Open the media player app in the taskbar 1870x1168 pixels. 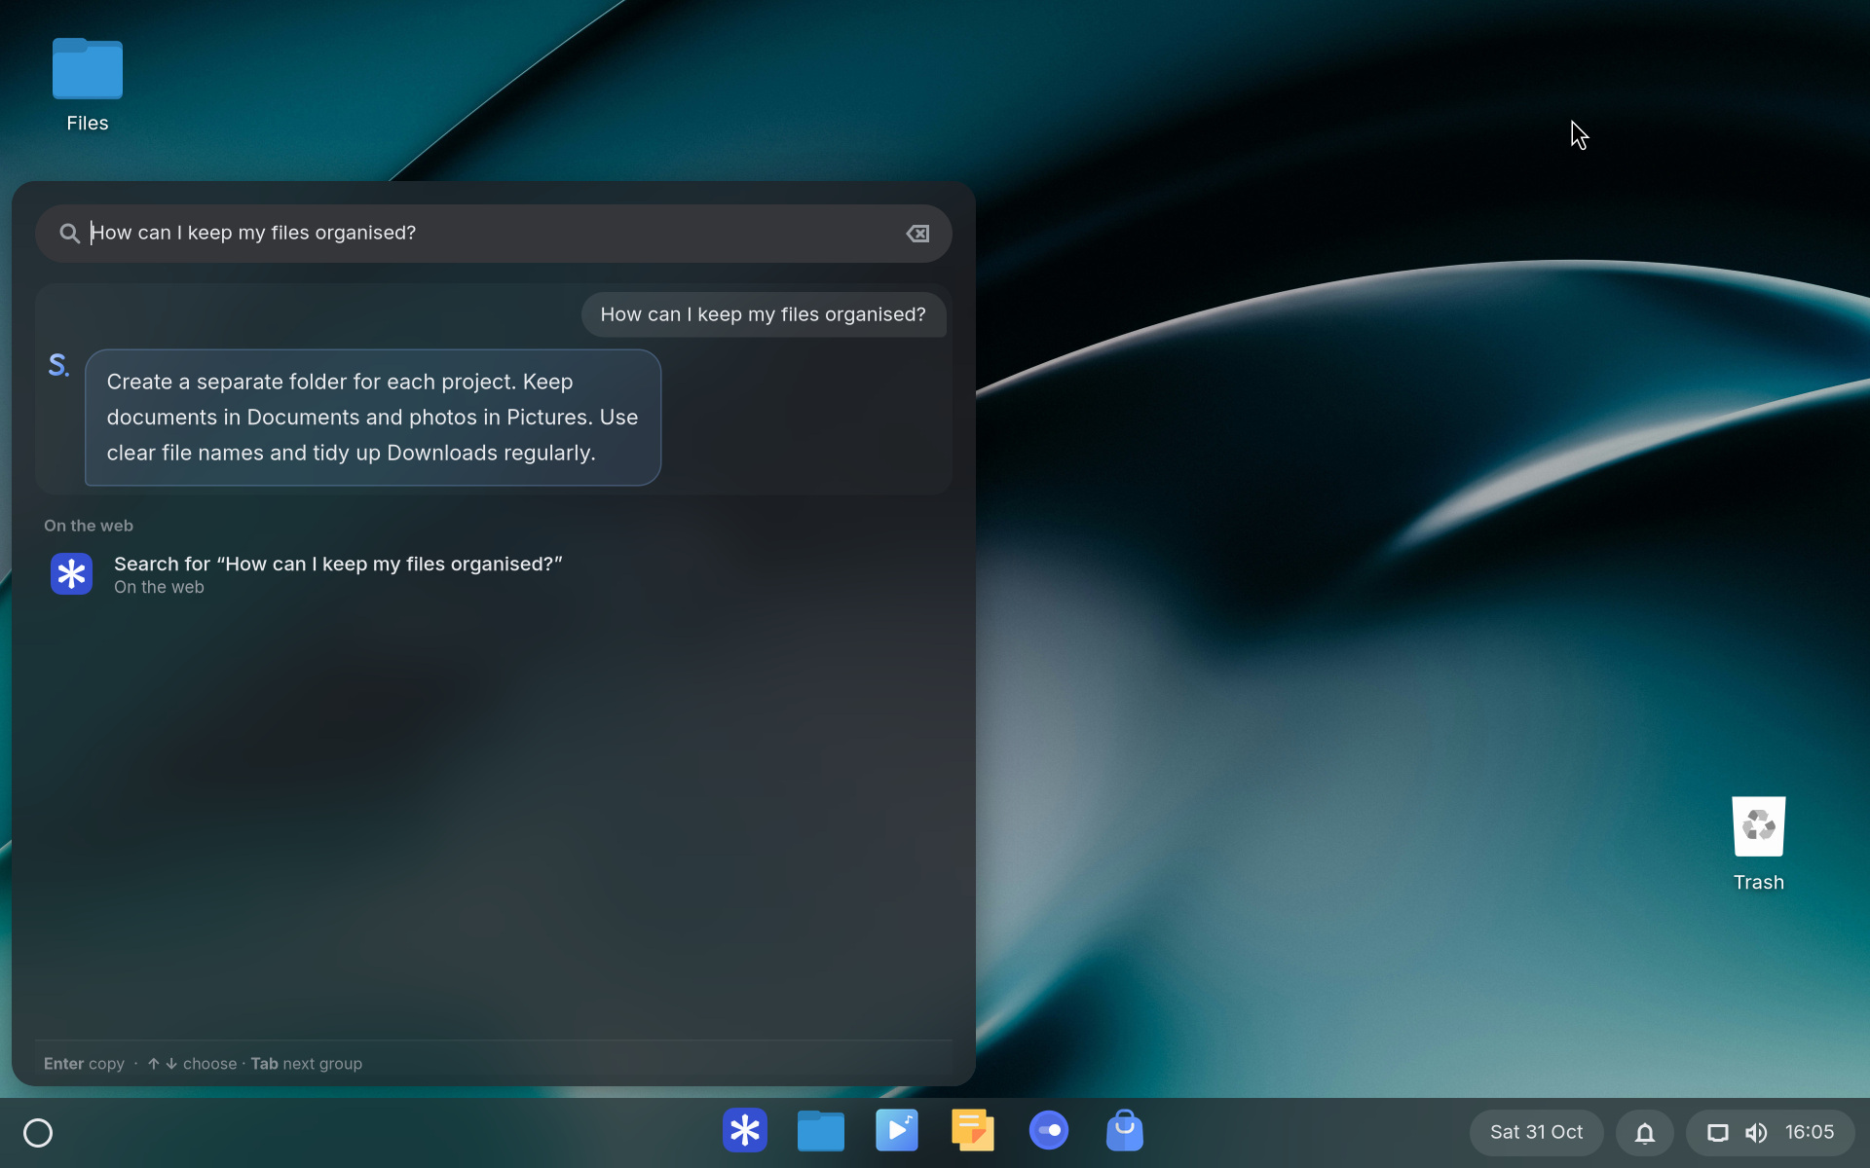tap(897, 1131)
